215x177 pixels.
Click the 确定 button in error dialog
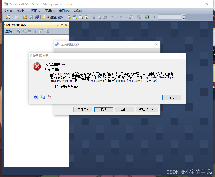[x=172, y=98]
